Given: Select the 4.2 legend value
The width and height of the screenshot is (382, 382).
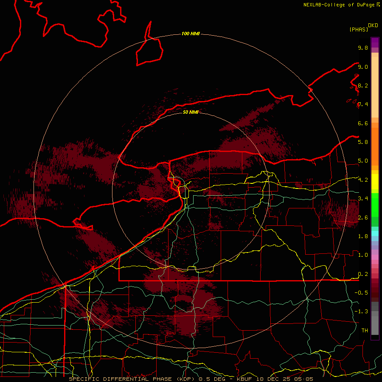Looking at the screenshot, I should point(363,180).
